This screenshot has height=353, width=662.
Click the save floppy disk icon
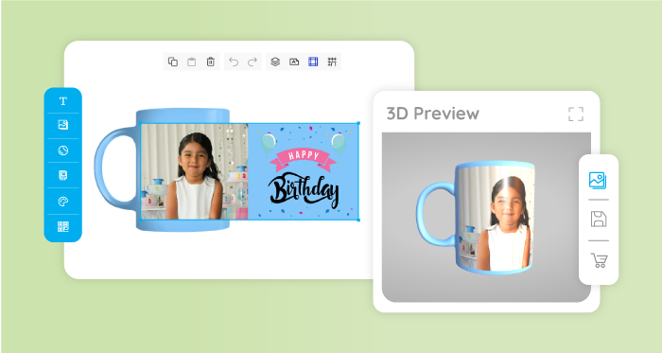(599, 220)
